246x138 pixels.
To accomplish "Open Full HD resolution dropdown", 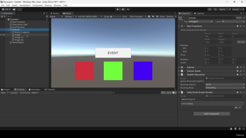I will (90, 16).
